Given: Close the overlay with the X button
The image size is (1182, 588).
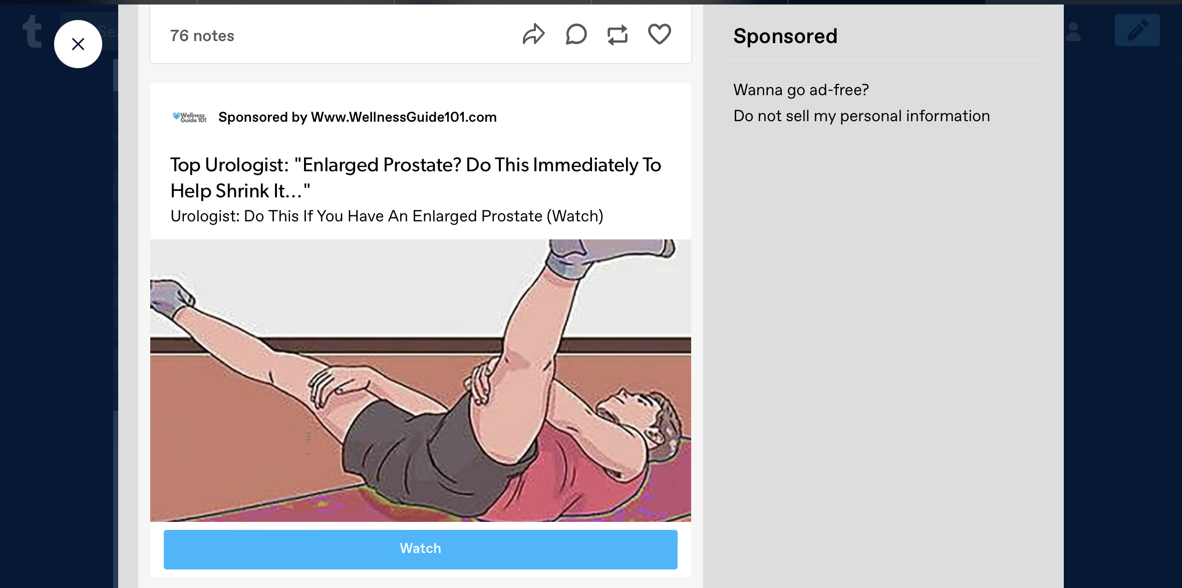Looking at the screenshot, I should (78, 44).
